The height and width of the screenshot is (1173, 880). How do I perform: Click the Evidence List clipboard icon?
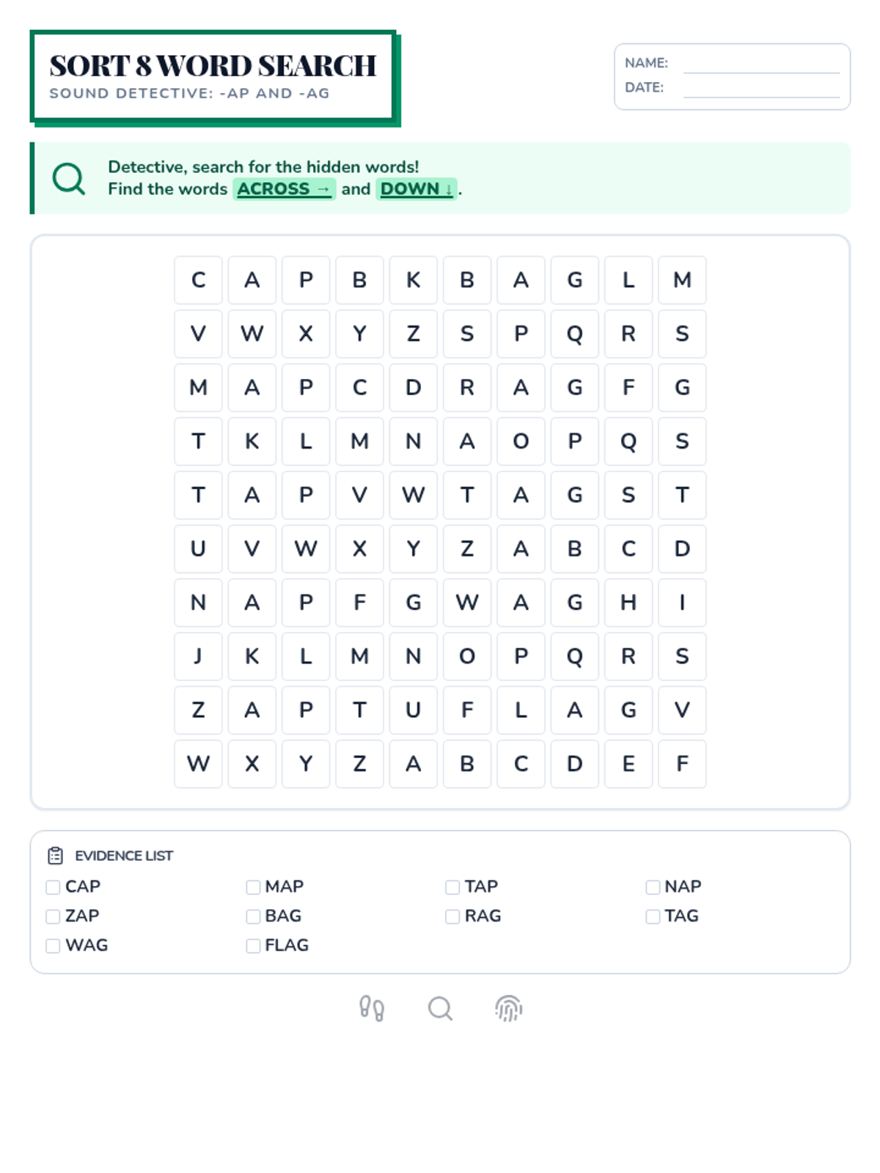55,856
